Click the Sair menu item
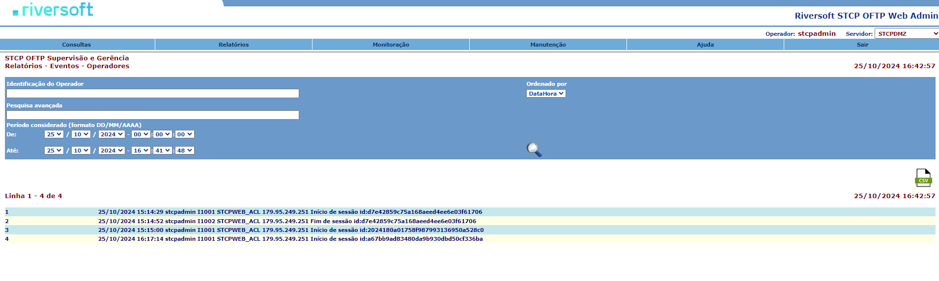939x281 pixels. tap(862, 45)
